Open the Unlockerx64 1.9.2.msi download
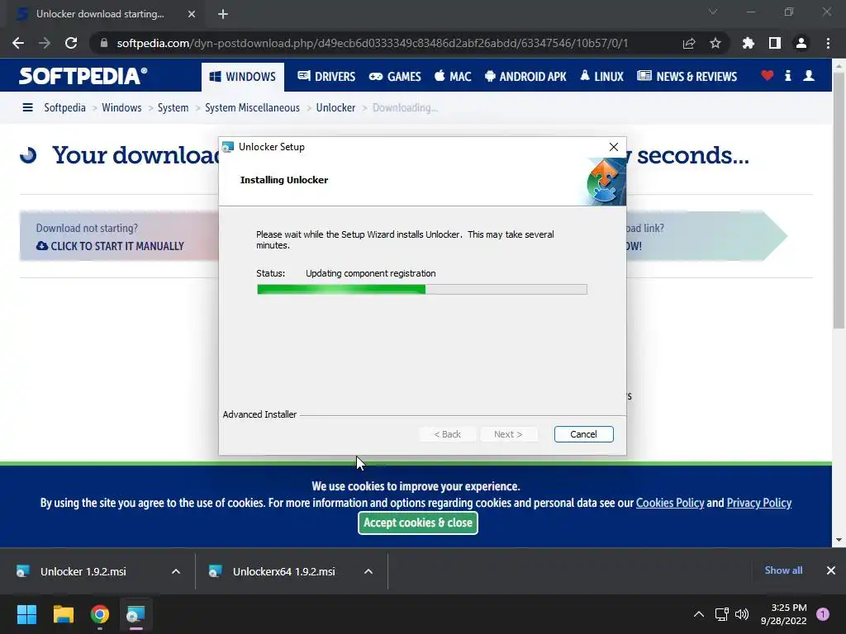 (x=284, y=571)
